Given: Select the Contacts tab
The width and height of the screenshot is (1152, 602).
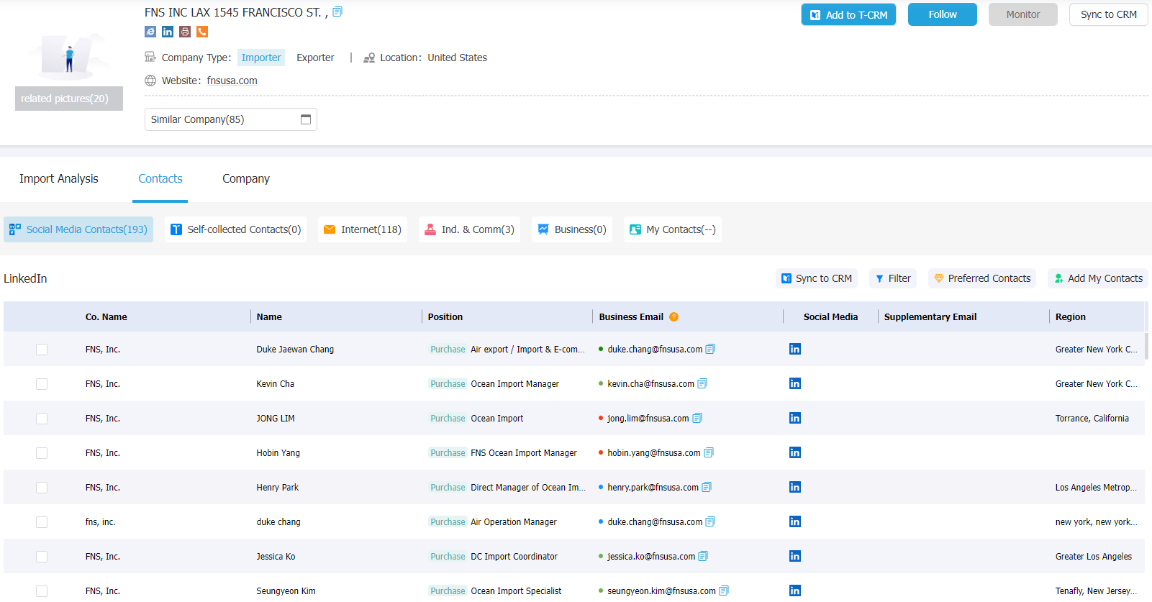Looking at the screenshot, I should pos(160,178).
